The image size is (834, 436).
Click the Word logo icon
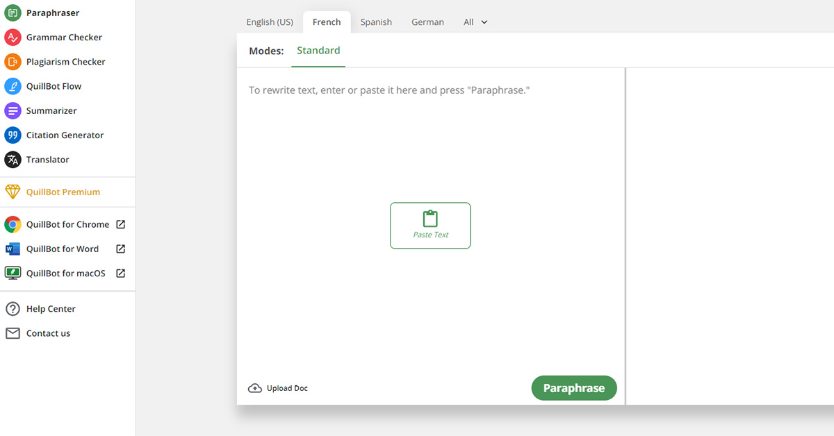[x=13, y=249]
